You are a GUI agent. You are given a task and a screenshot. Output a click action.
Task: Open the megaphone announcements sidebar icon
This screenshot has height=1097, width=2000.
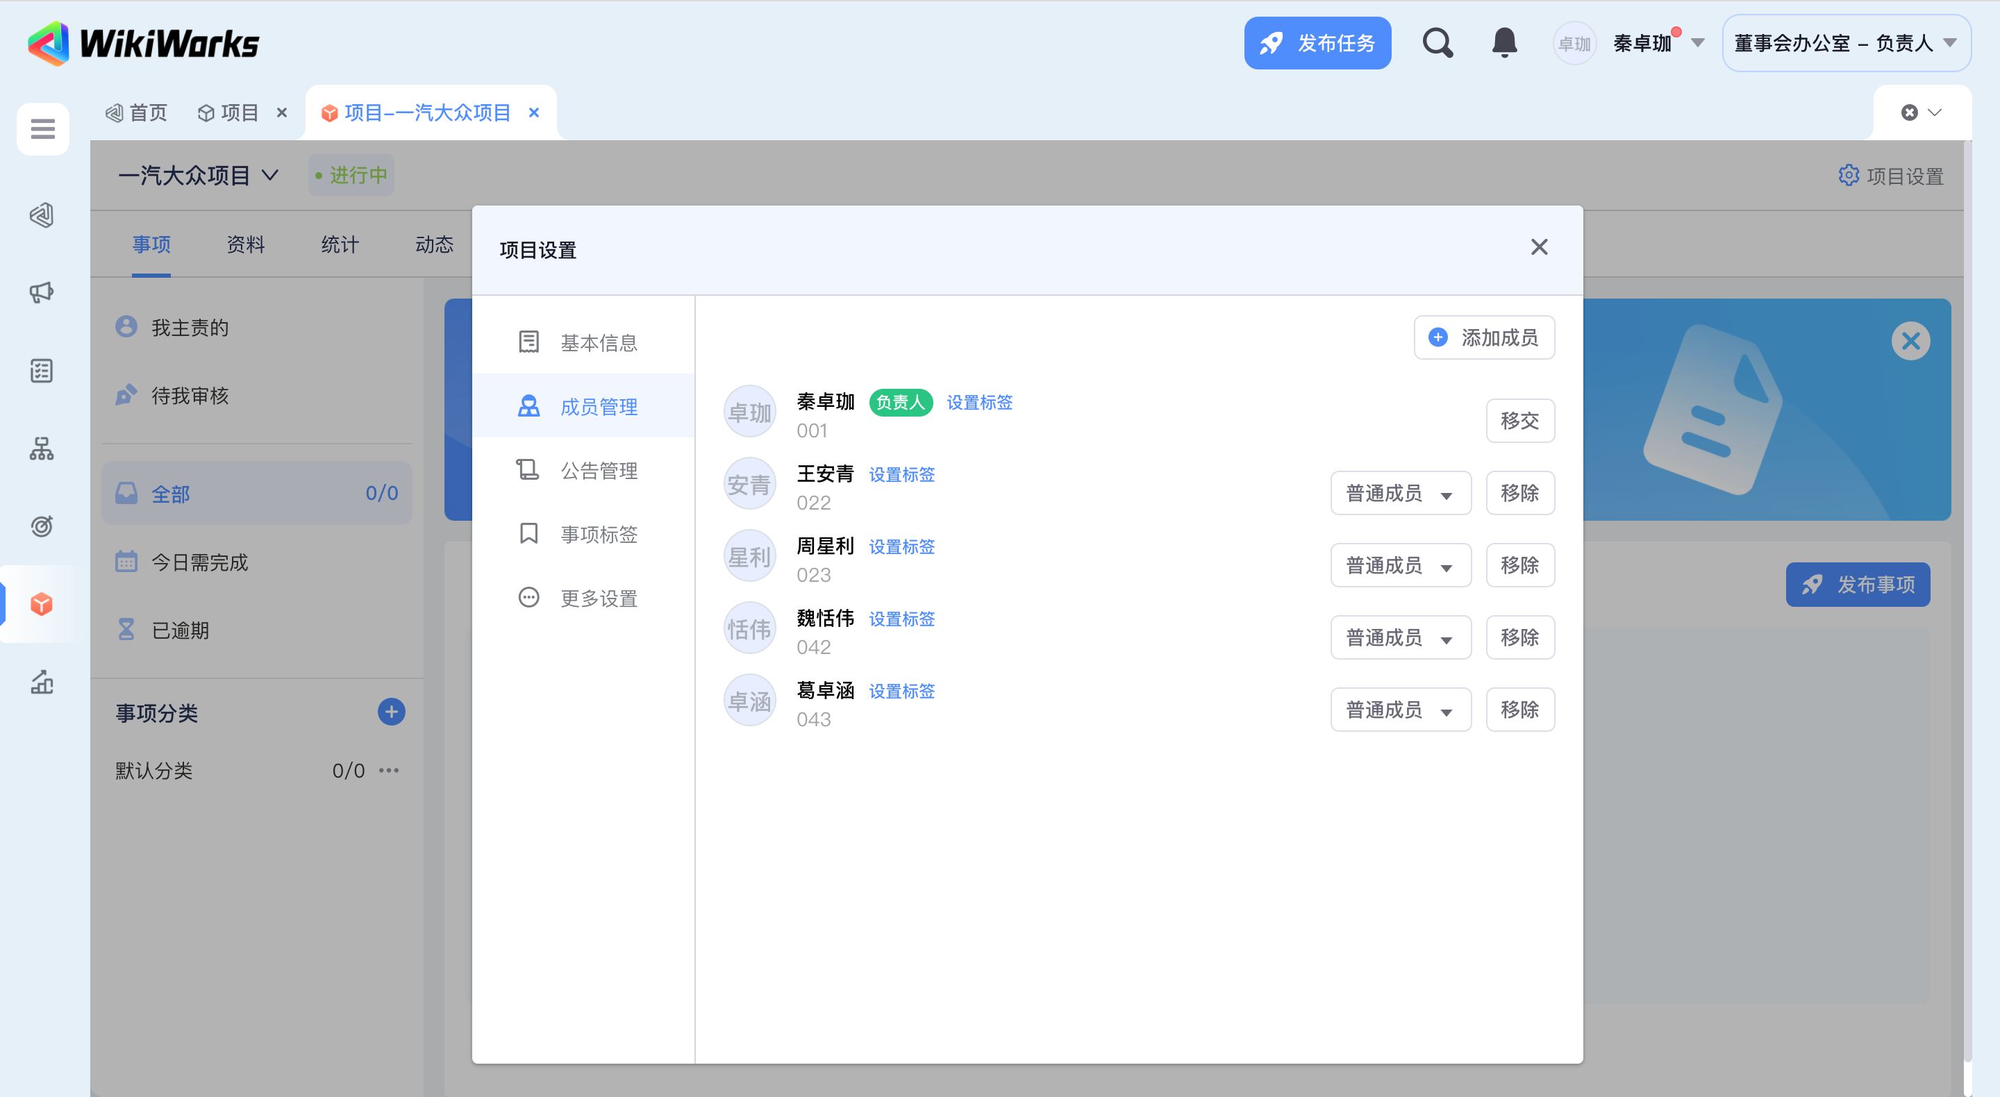tap(42, 293)
